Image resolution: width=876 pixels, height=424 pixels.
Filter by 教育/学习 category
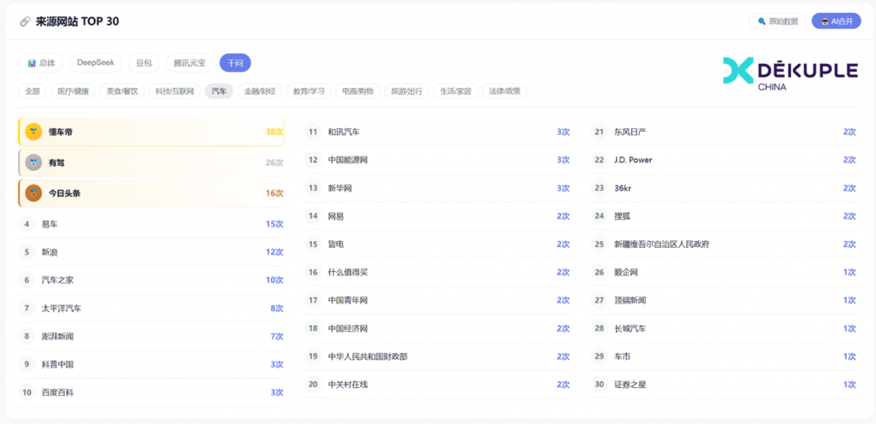(x=309, y=91)
